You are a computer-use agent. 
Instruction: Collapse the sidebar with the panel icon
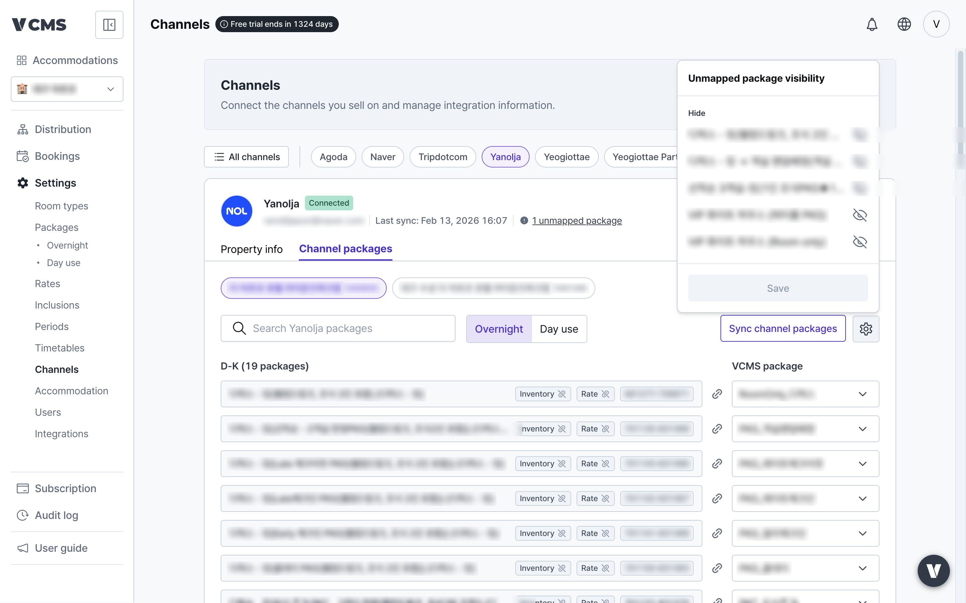click(x=109, y=25)
